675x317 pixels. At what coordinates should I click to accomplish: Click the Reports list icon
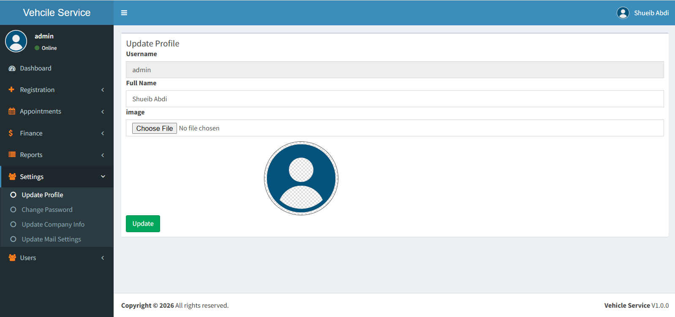coord(12,154)
